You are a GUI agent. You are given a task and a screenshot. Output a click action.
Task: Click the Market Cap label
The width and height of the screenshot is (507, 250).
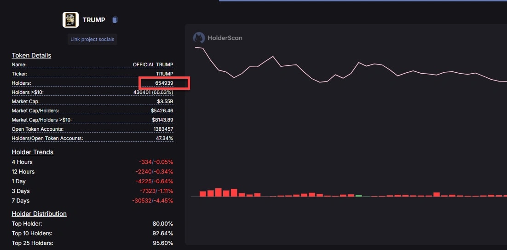26,102
